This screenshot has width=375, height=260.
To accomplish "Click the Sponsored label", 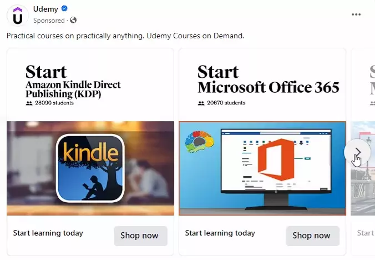I will click(49, 21).
